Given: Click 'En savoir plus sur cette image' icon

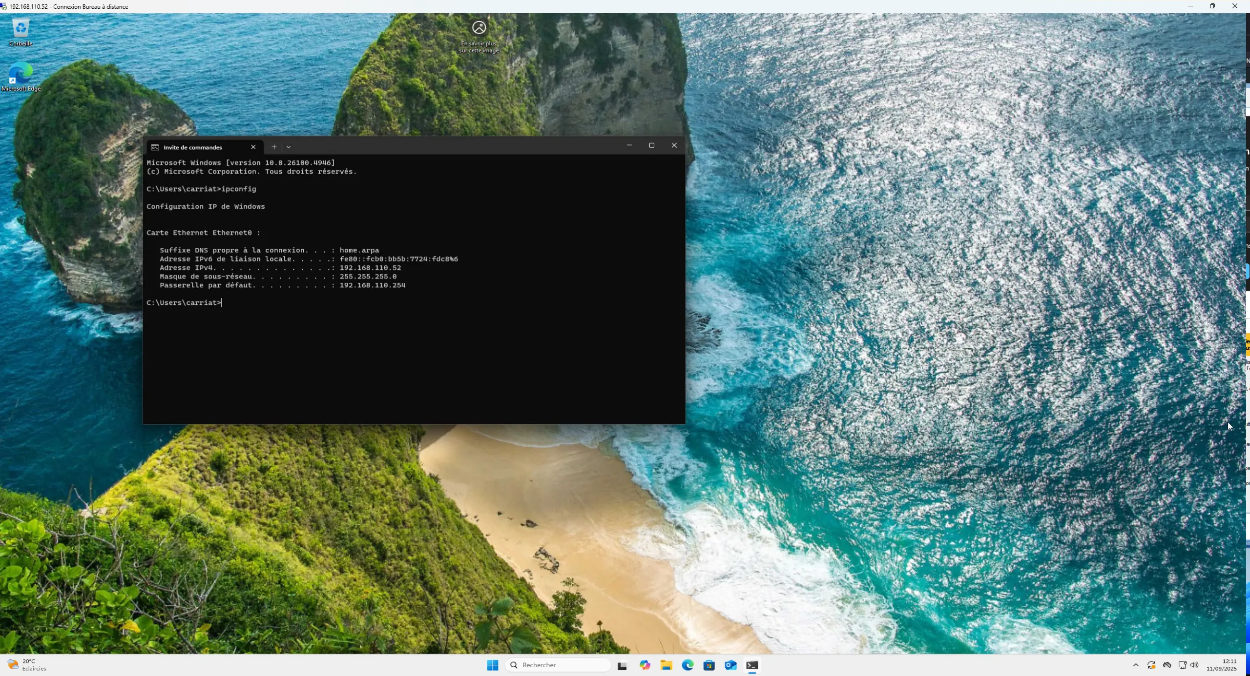Looking at the screenshot, I should [479, 28].
